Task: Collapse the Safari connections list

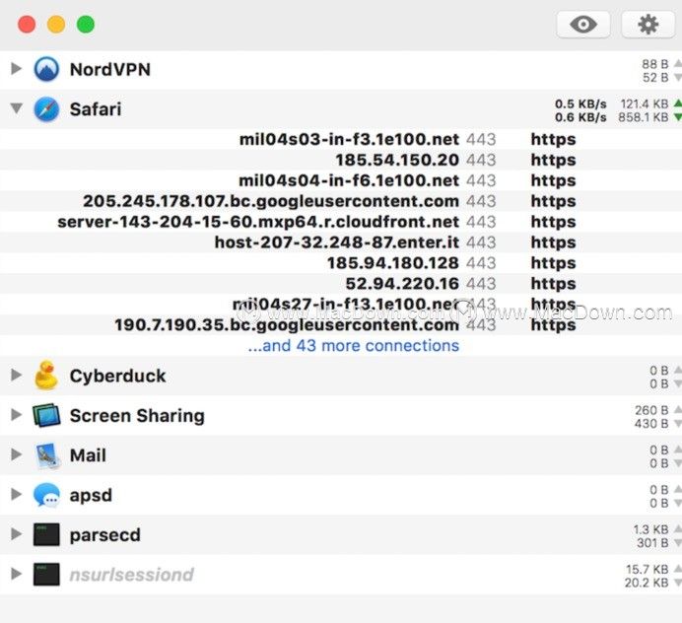Action: [16, 107]
